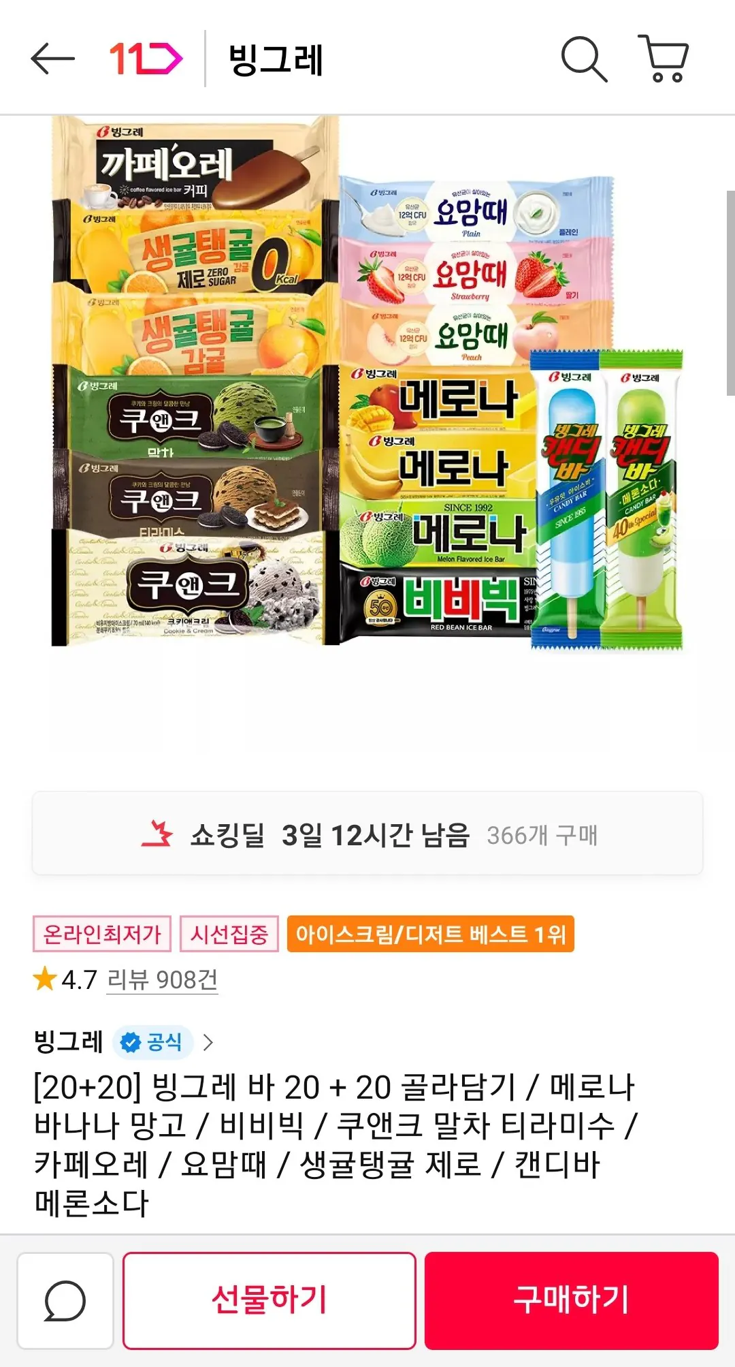Open the 리뷰 908건 reviews link
This screenshot has height=1367, width=735.
[162, 979]
